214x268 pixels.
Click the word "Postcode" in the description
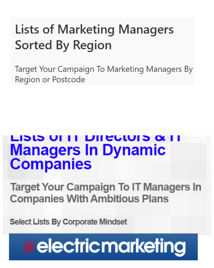point(69,79)
